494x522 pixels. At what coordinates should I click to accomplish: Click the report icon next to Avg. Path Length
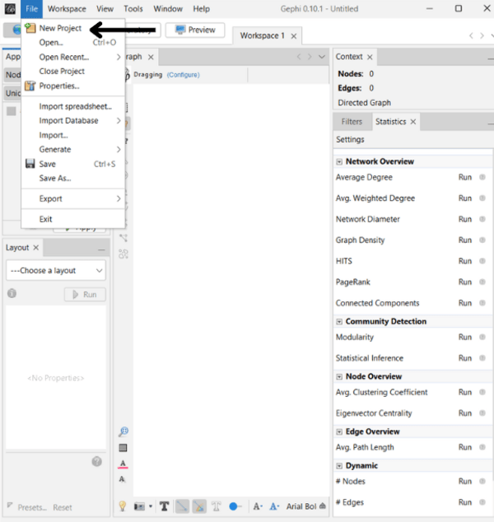click(482, 447)
